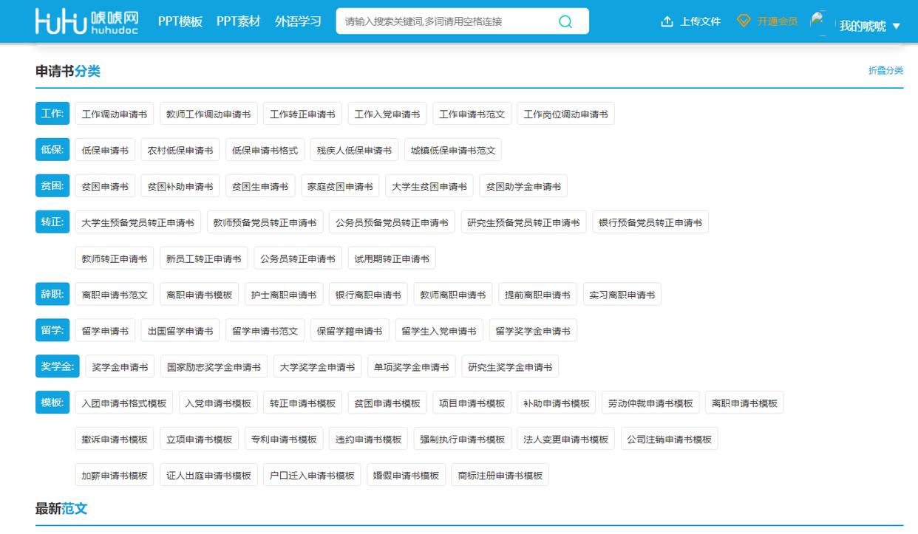The image size is (918, 534).
Task: Open 婚假申请书模板 link
Action: click(405, 475)
